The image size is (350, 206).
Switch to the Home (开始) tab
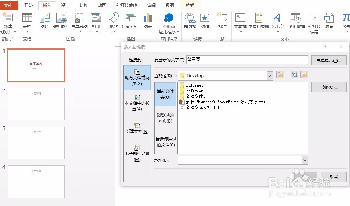pyautogui.click(x=28, y=5)
